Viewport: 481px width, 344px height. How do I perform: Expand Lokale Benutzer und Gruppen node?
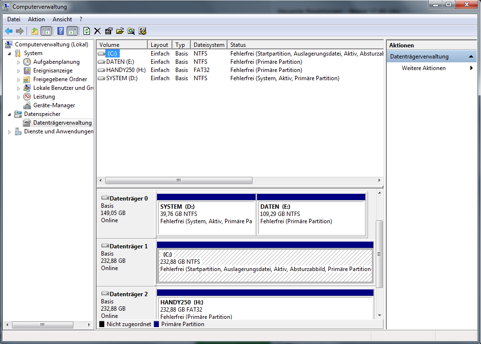(x=18, y=88)
